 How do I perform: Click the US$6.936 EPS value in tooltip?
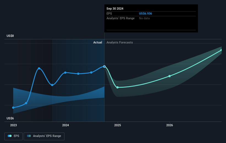[145, 13]
